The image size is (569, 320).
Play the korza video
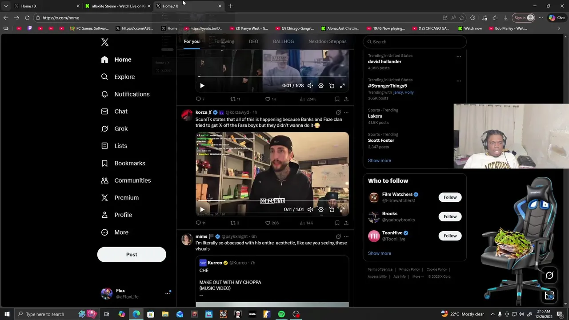[x=202, y=209]
